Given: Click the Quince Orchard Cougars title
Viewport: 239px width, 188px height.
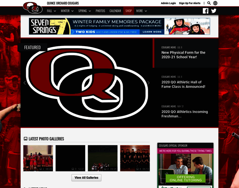Looking at the screenshot, I should (x=63, y=3).
